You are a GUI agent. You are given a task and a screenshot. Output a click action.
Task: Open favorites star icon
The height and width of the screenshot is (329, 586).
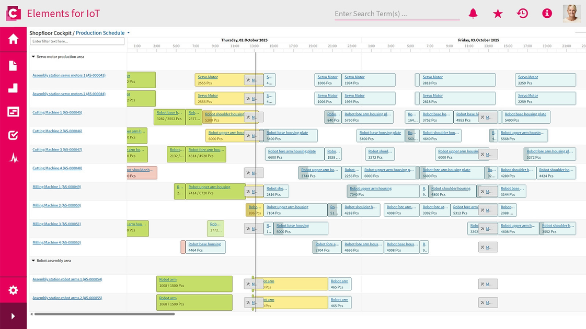[x=498, y=14]
